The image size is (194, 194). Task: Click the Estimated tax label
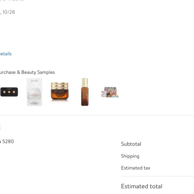tap(135, 168)
